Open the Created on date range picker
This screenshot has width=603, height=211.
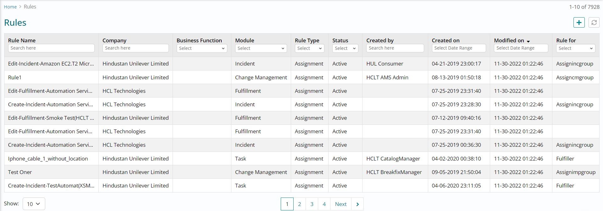pos(458,48)
